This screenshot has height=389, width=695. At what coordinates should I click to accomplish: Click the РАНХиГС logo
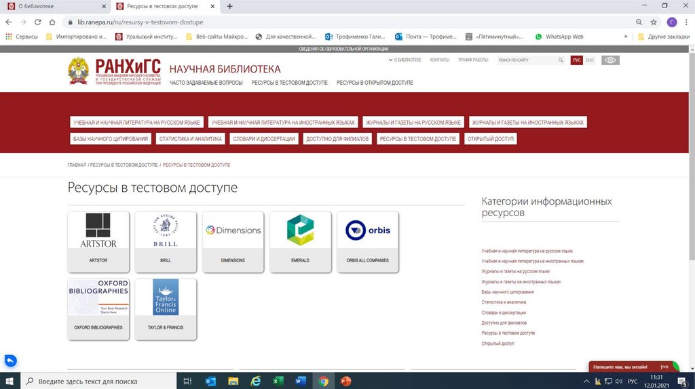(x=114, y=70)
